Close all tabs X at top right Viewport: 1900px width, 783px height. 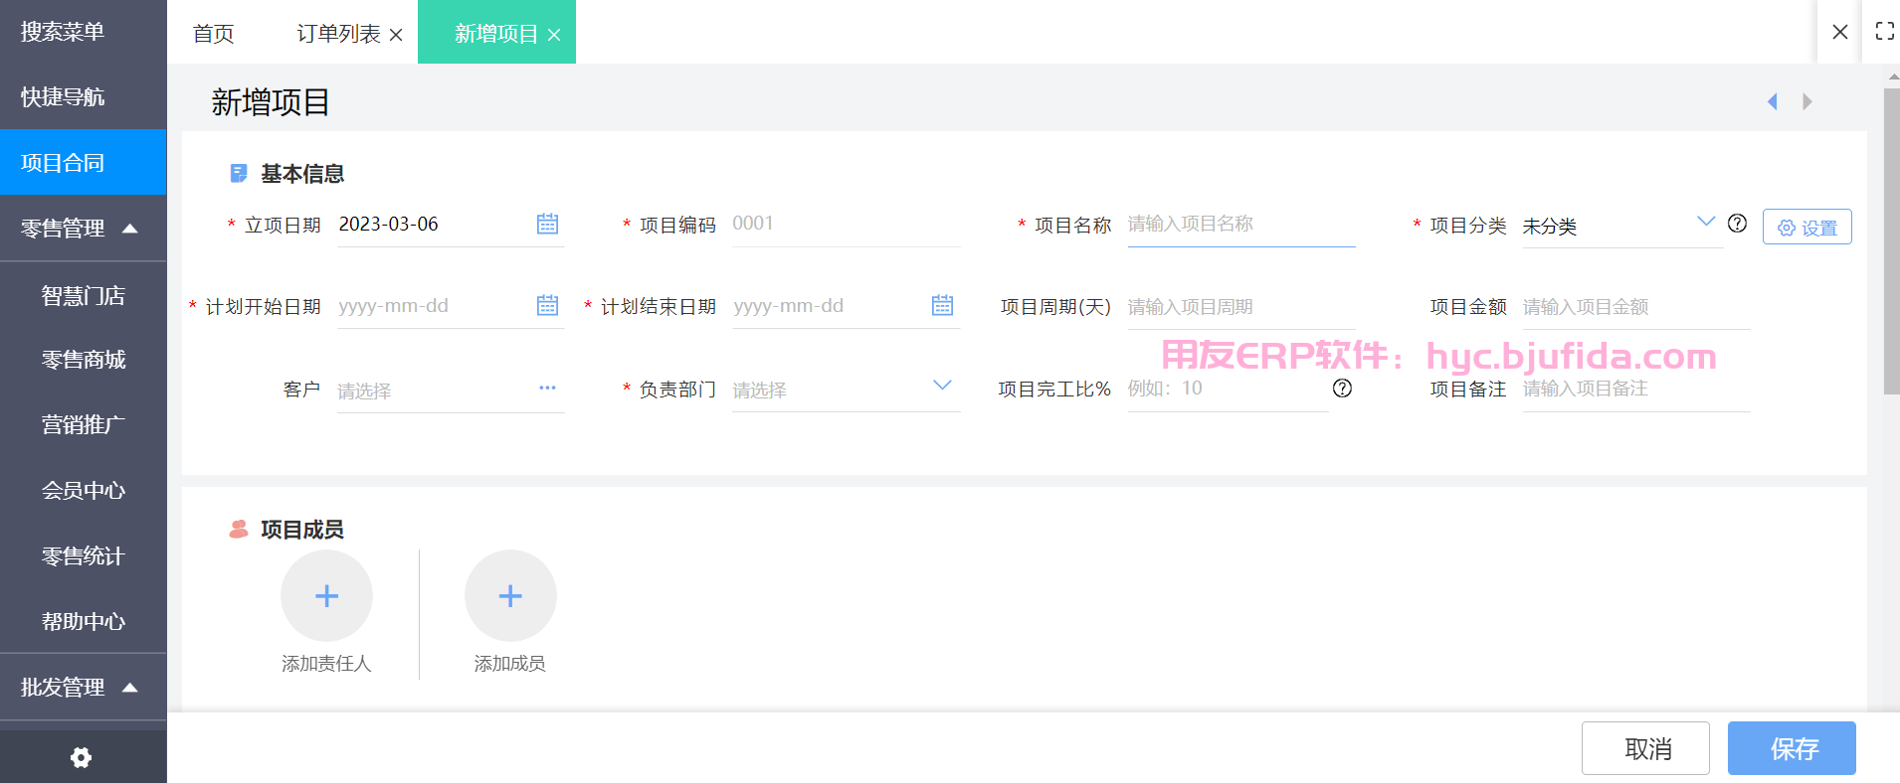click(x=1840, y=32)
